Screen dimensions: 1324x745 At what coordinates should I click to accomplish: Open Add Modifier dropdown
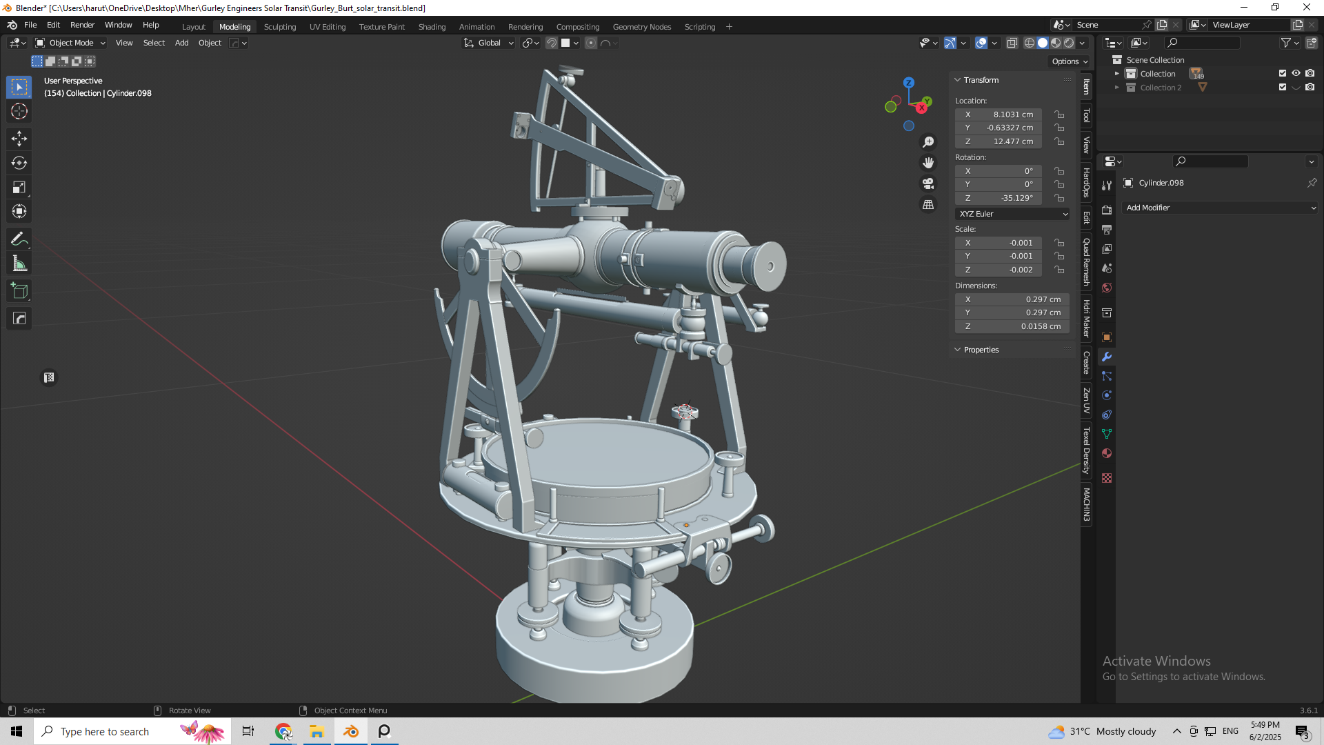(1220, 208)
